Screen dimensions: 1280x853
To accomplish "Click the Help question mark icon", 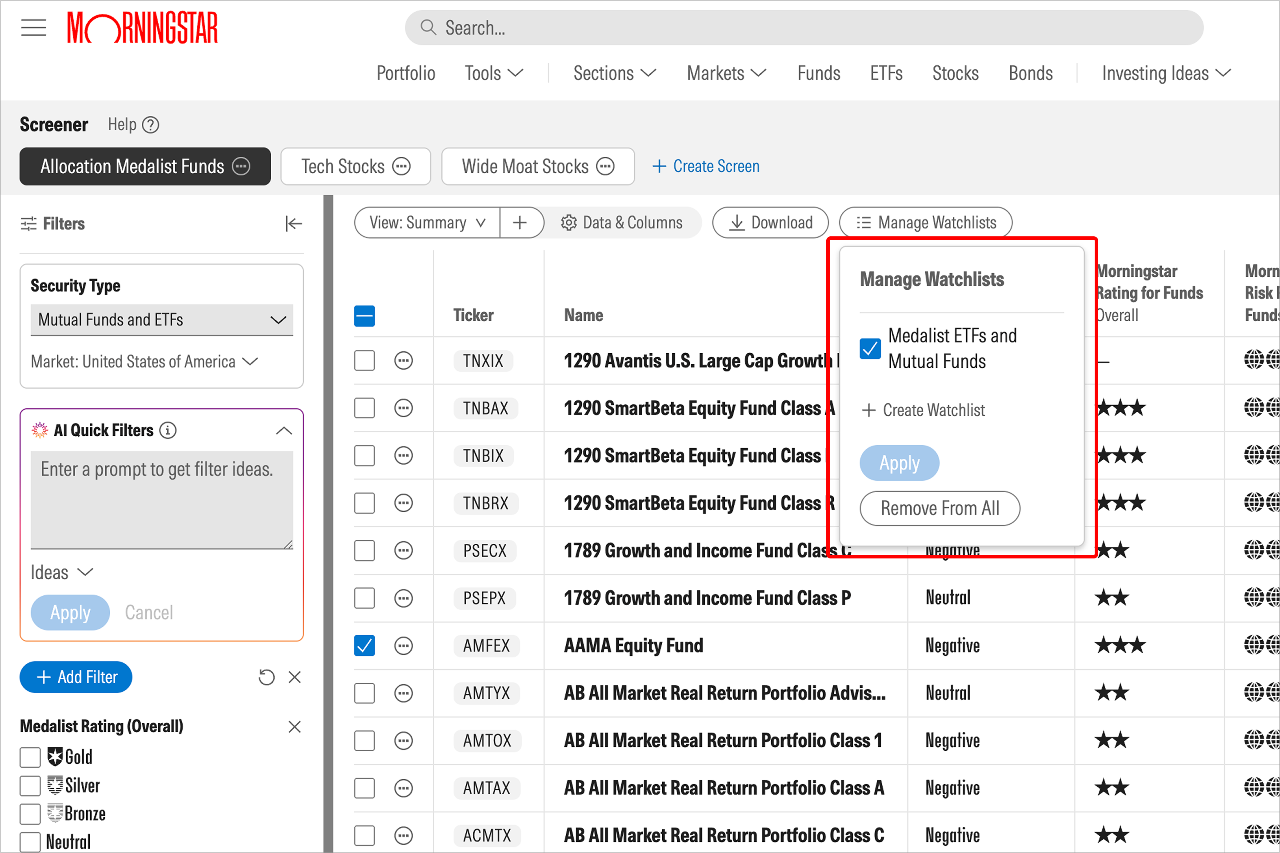I will click(151, 125).
